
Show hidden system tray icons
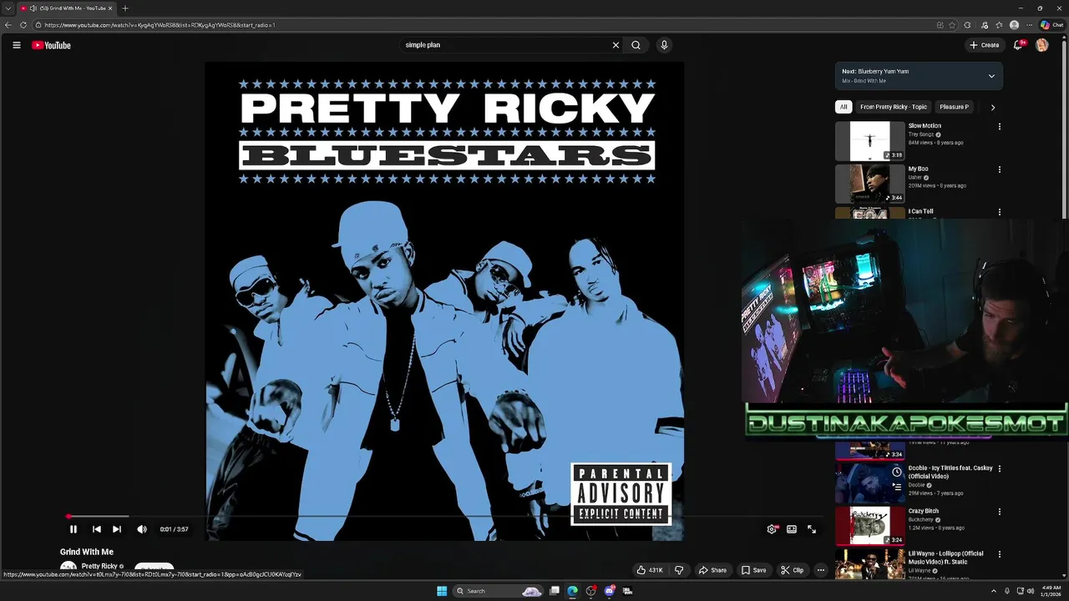[994, 591]
